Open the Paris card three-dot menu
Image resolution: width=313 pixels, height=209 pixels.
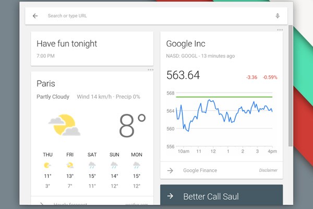click(150, 69)
